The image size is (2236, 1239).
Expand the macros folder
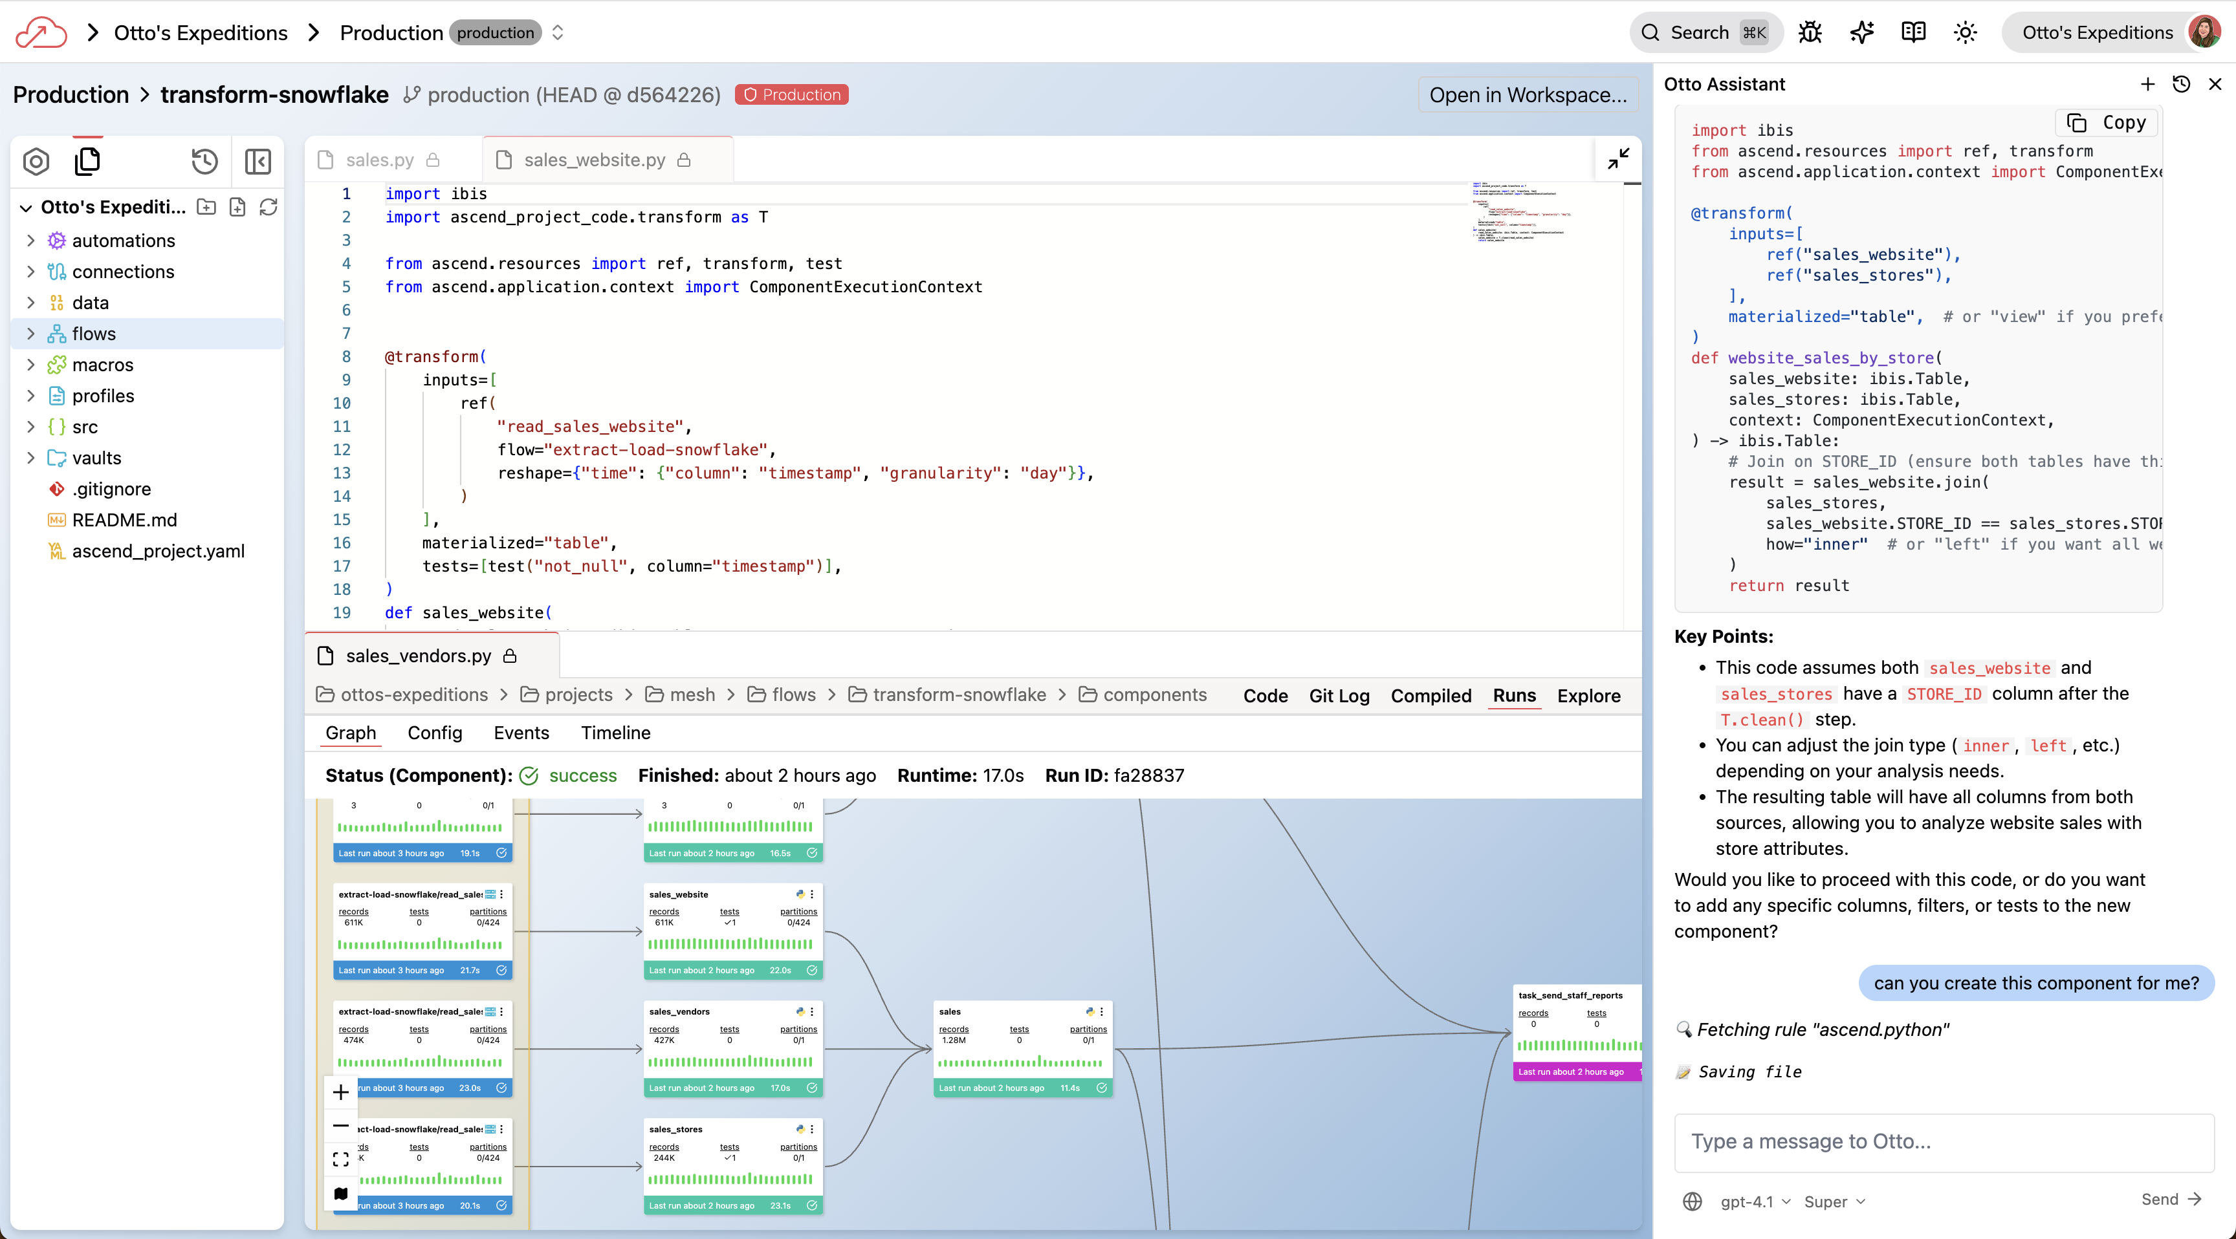pos(31,365)
